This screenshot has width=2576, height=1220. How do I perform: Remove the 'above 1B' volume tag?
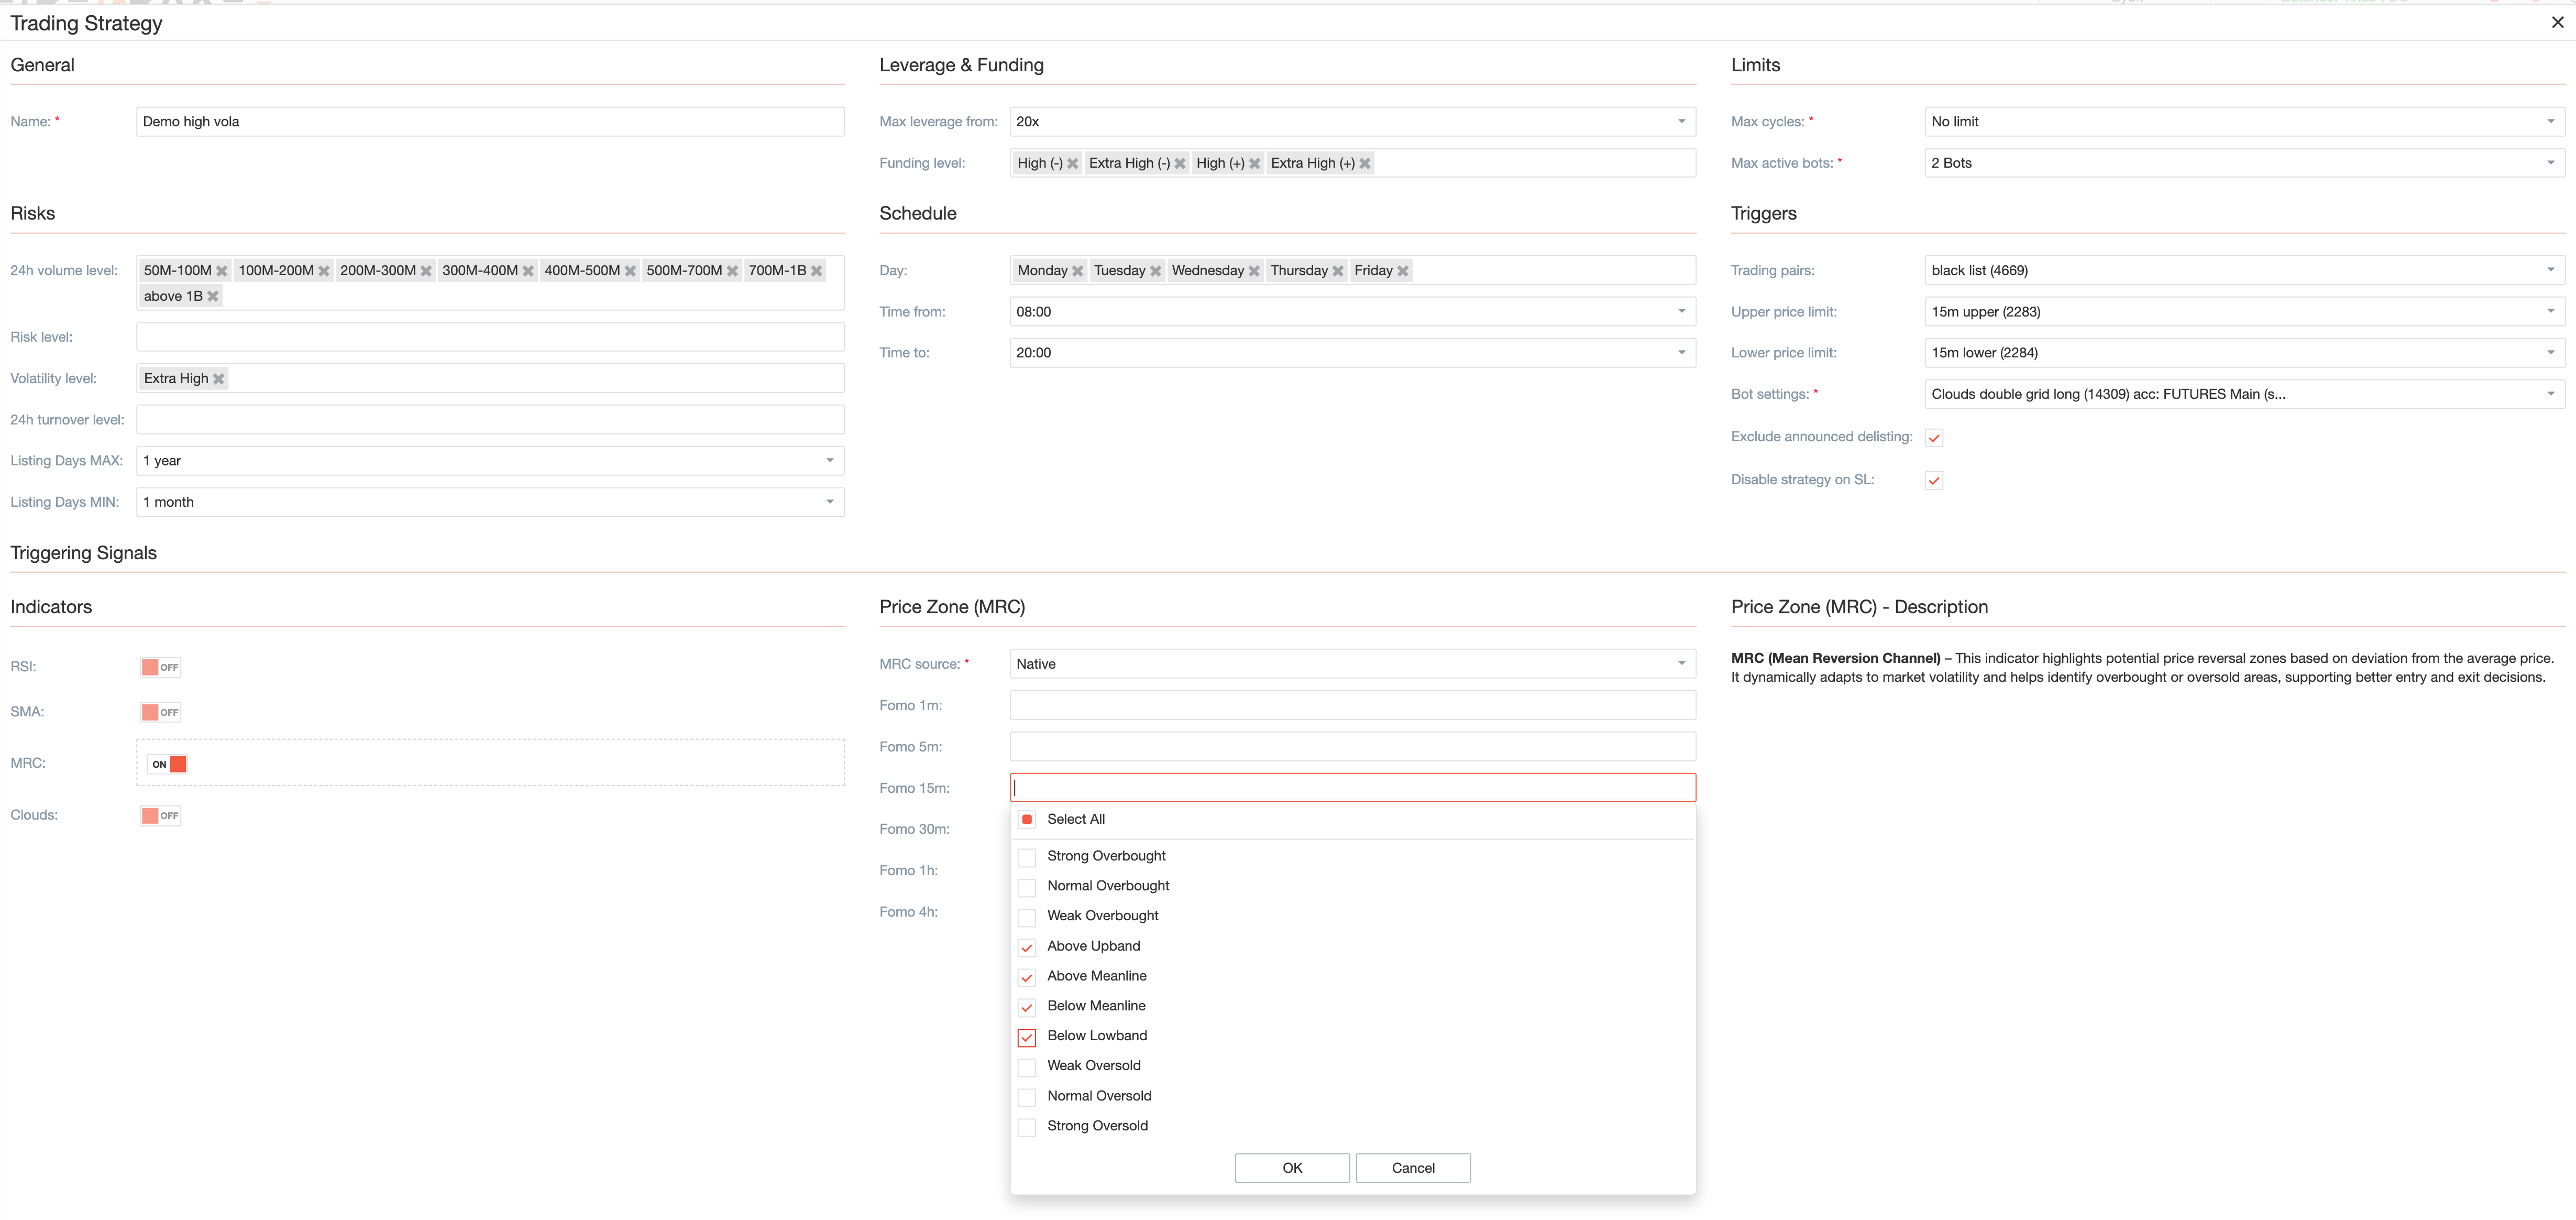coord(213,296)
